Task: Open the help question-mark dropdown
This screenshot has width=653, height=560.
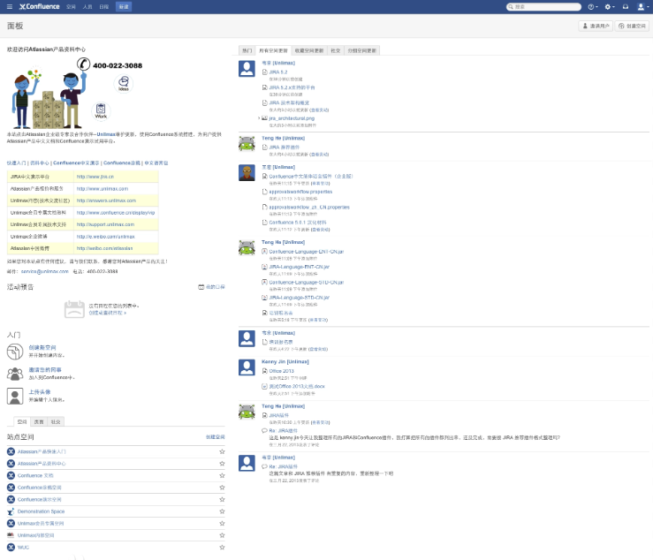Action: [592, 7]
